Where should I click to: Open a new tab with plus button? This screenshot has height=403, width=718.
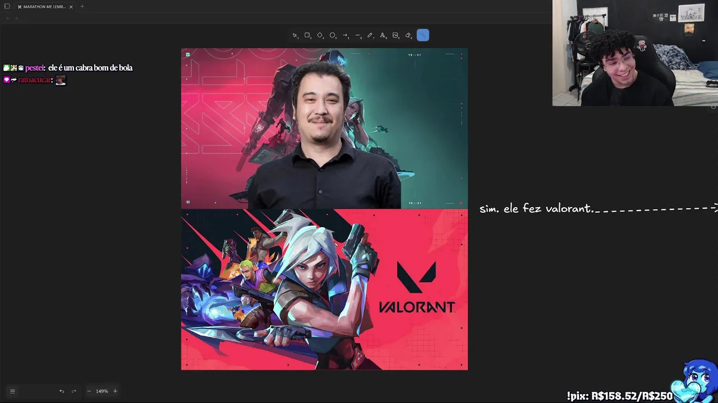(82, 7)
